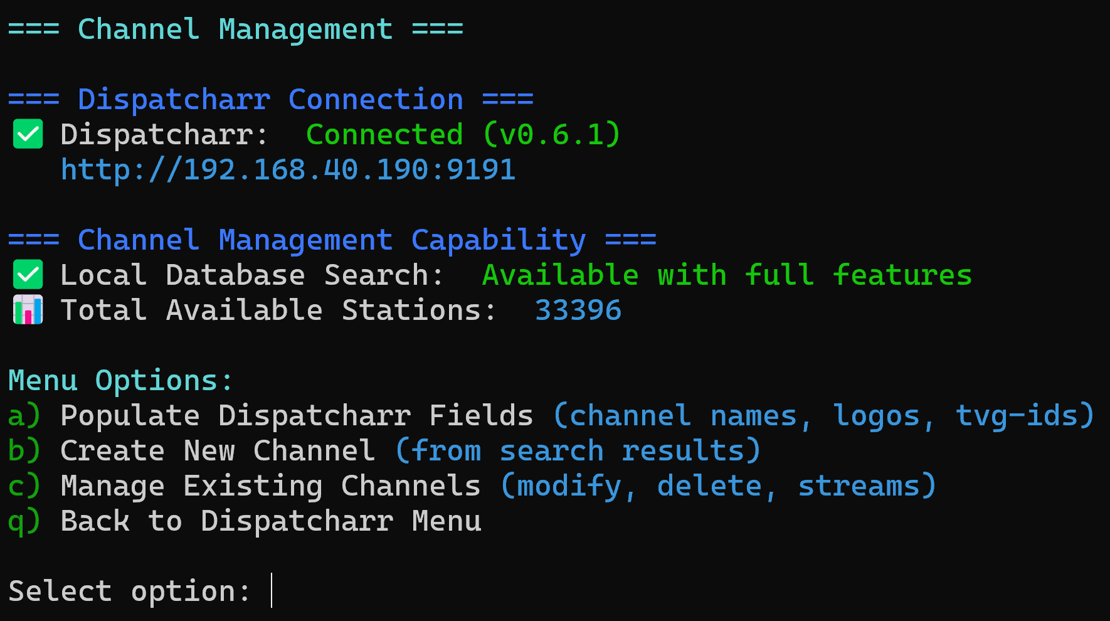Click the (modify, delete, streams) hint text
This screenshot has width=1110, height=621.
tap(718, 486)
